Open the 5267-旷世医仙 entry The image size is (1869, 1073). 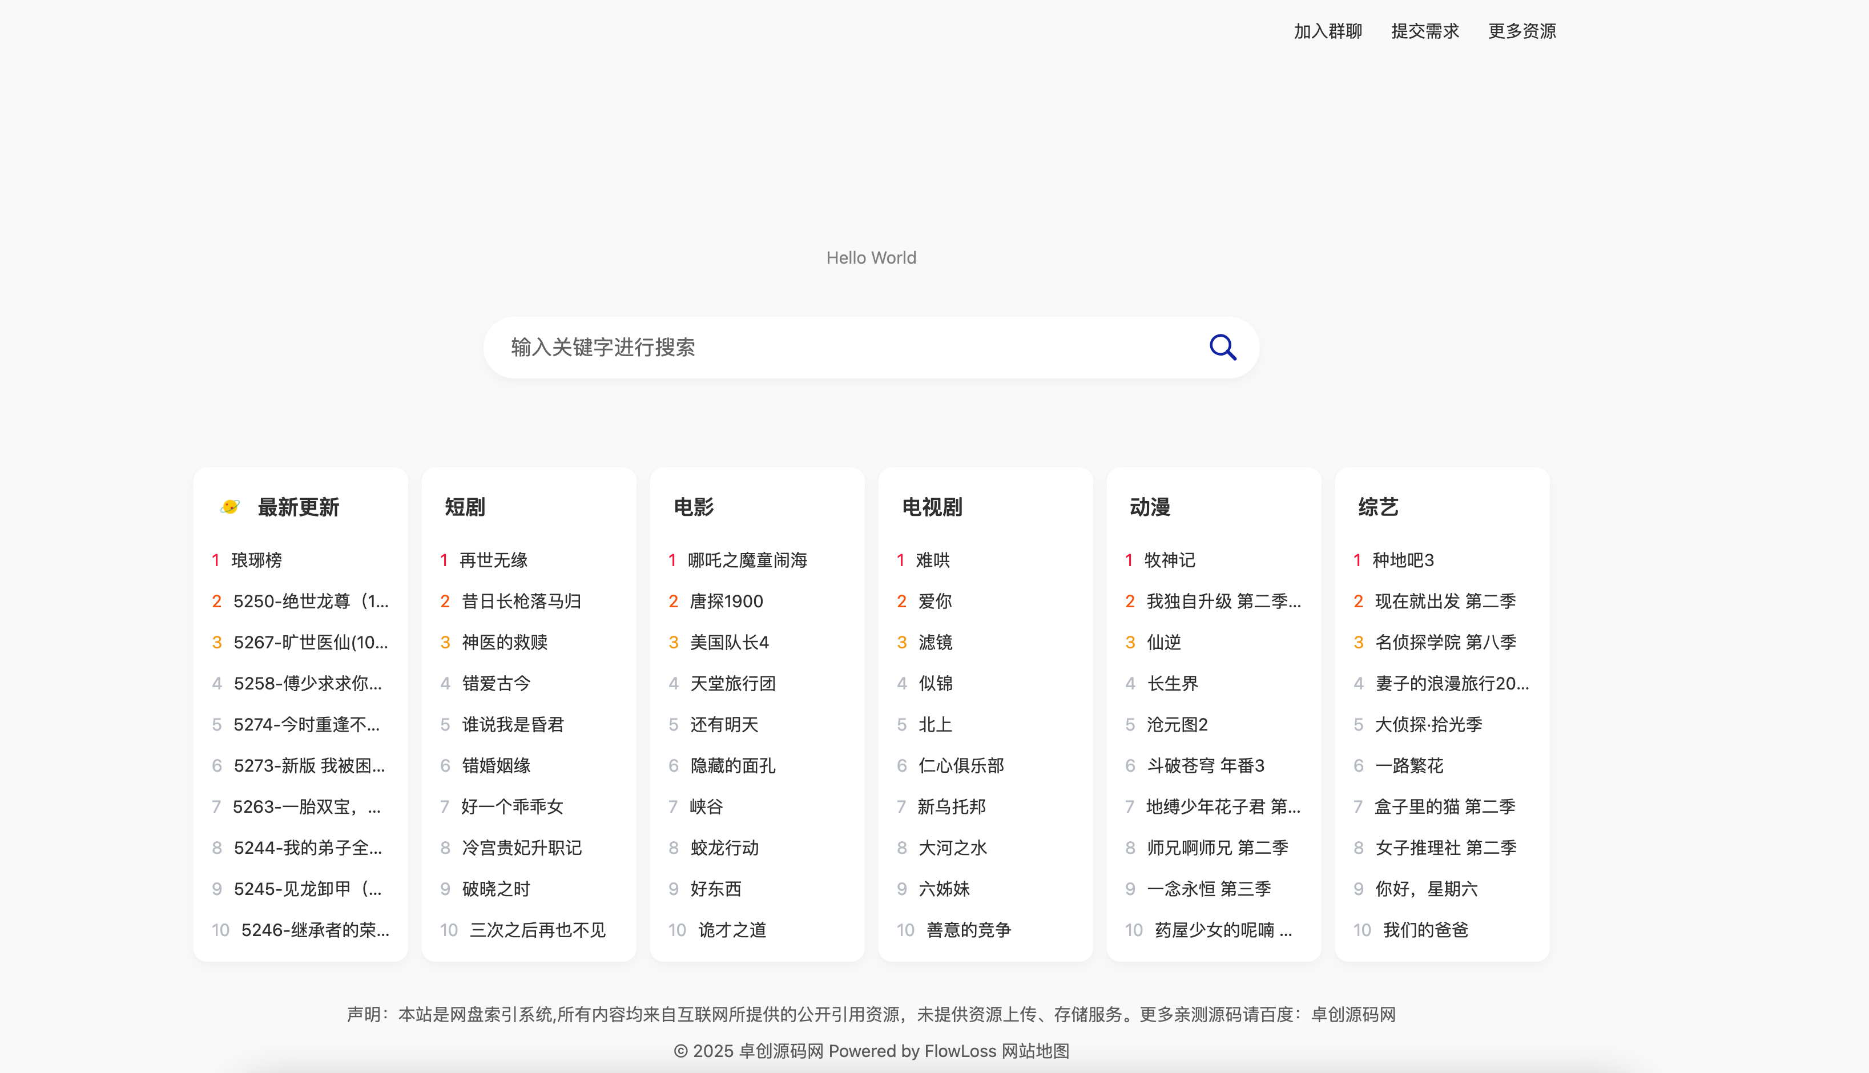click(311, 643)
